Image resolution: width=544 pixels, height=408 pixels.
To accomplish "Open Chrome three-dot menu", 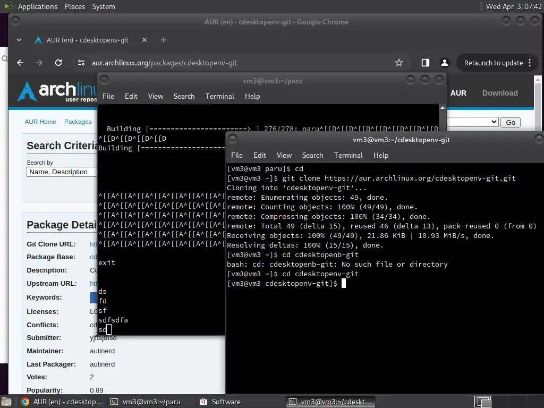I will pyautogui.click(x=530, y=63).
